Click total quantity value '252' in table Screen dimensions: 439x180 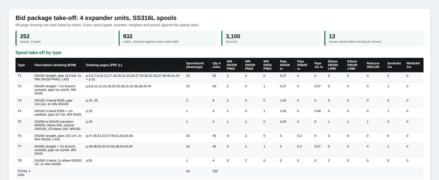coord(215,171)
